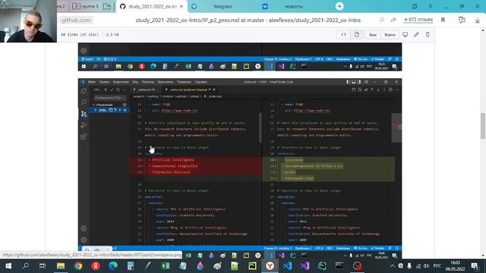Launch Google Chrome from the taskbar
This screenshot has height=273, width=486.
click(x=78, y=266)
